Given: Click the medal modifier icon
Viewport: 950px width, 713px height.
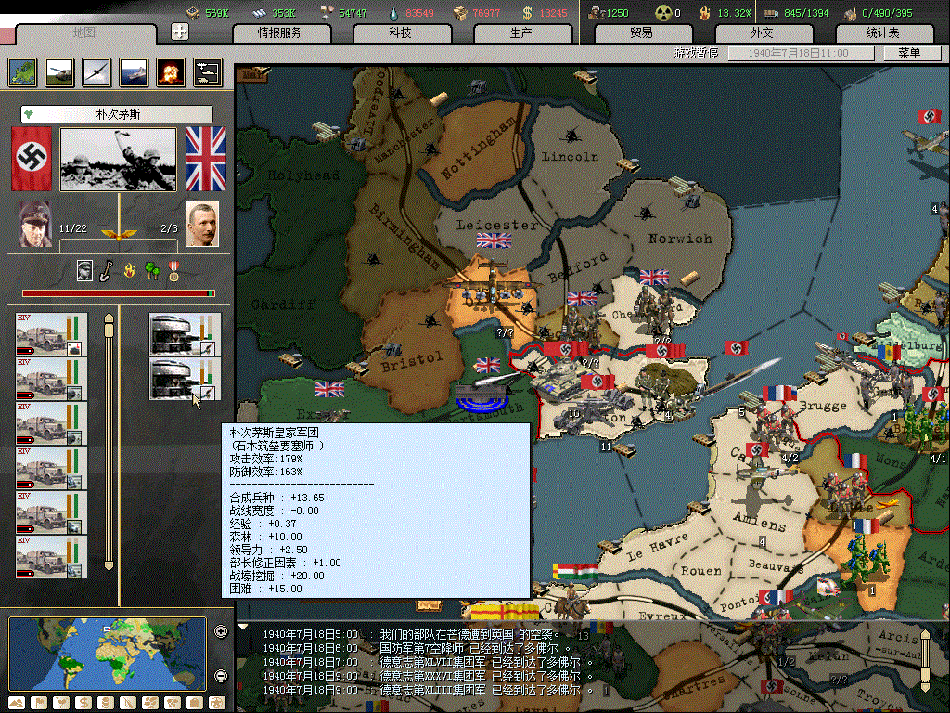Looking at the screenshot, I should click(173, 271).
